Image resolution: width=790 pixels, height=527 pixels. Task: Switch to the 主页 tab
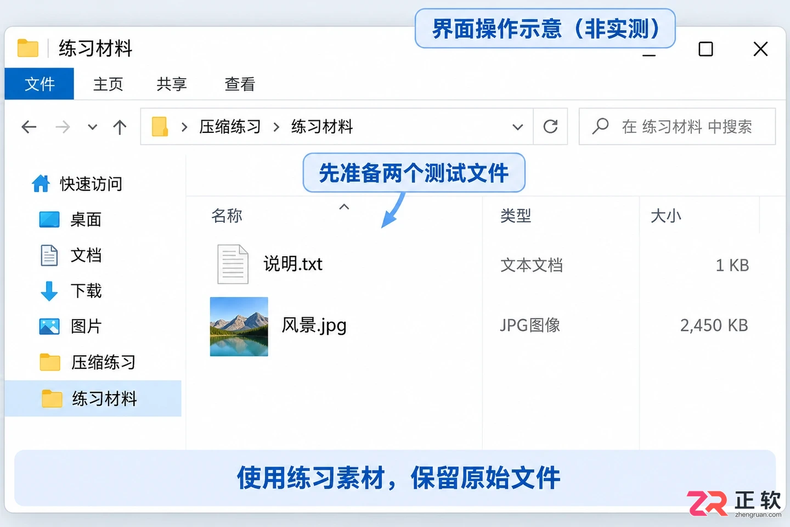108,84
